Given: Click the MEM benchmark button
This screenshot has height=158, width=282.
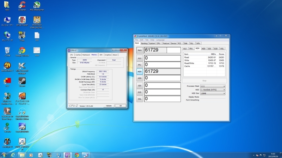Looking at the screenshot, I should pyautogui.click(x=140, y=72).
